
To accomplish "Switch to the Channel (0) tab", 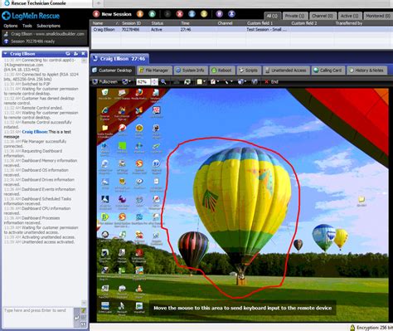I will point(323,16).
